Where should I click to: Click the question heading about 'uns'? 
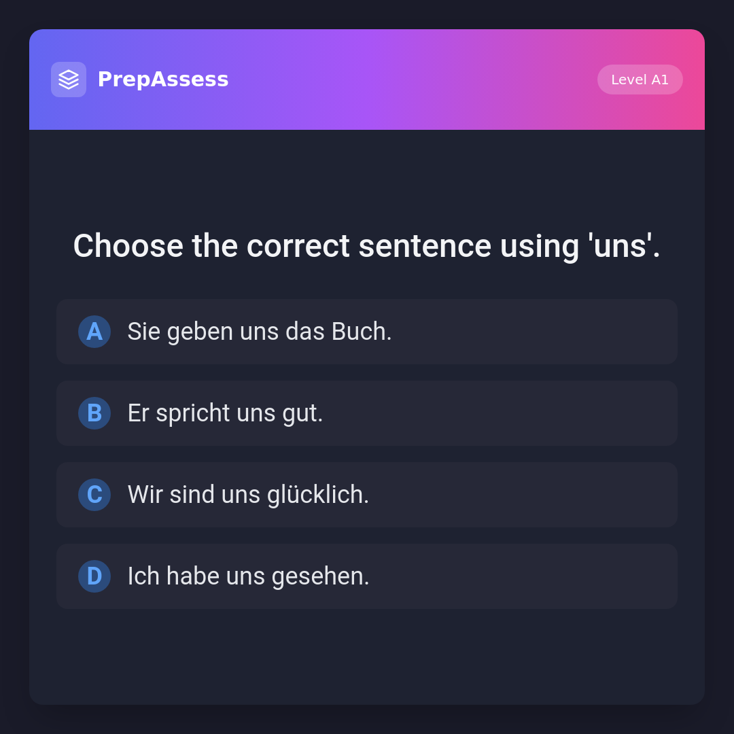point(367,246)
